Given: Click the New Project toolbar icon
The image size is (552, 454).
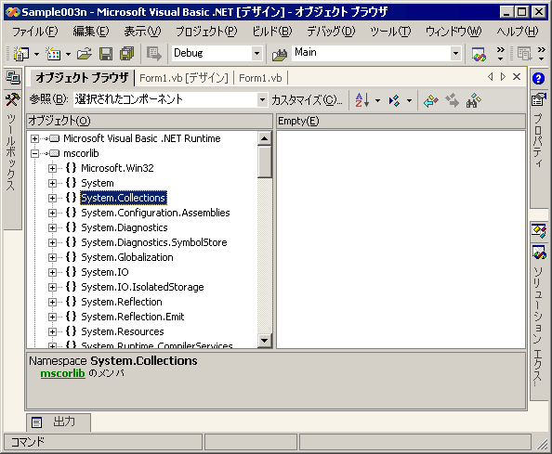Looking at the screenshot, I should tap(21, 54).
